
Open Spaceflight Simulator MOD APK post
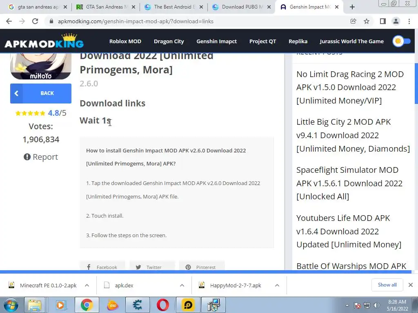tap(349, 183)
